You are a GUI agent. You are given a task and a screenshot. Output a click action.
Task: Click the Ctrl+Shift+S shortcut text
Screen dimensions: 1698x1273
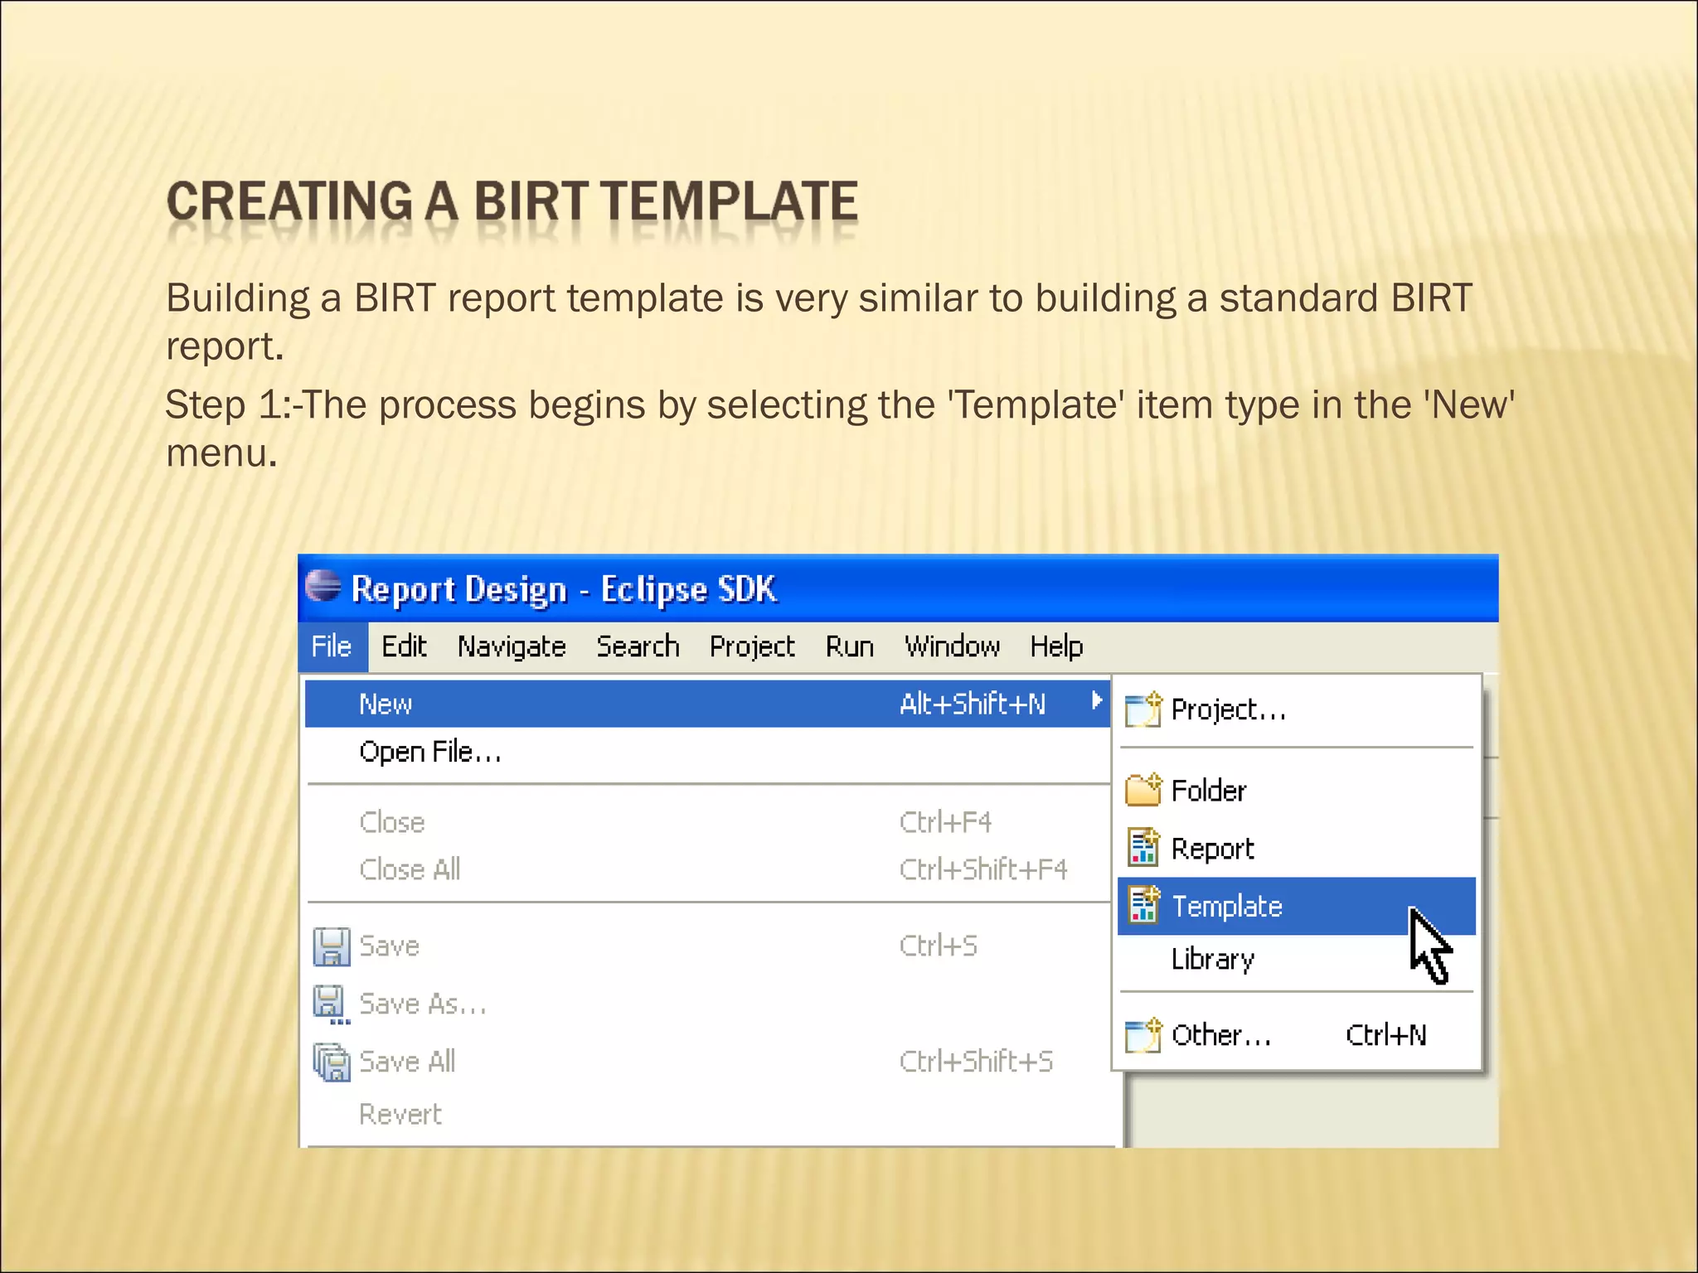click(976, 1062)
